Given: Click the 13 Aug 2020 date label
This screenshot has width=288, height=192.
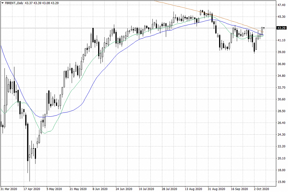Looking at the screenshot, I should click(193, 189).
